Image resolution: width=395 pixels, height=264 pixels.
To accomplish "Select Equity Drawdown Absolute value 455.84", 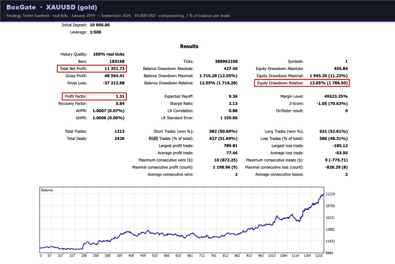I will [341, 68].
